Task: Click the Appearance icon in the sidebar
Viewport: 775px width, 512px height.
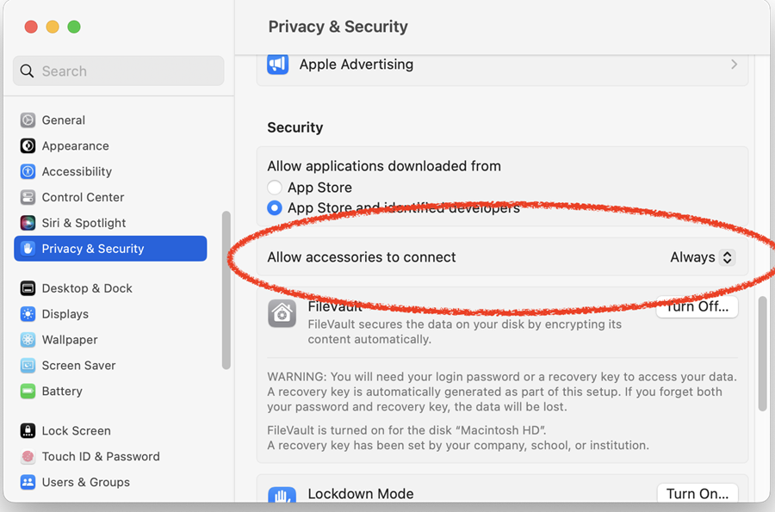Action: (x=28, y=145)
